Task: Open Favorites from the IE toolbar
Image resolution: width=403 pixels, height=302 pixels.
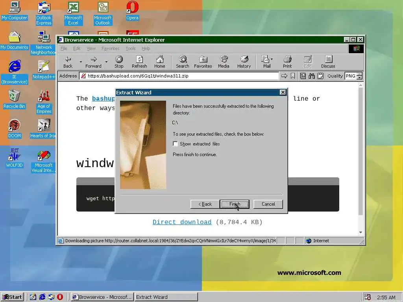Action: [203, 62]
